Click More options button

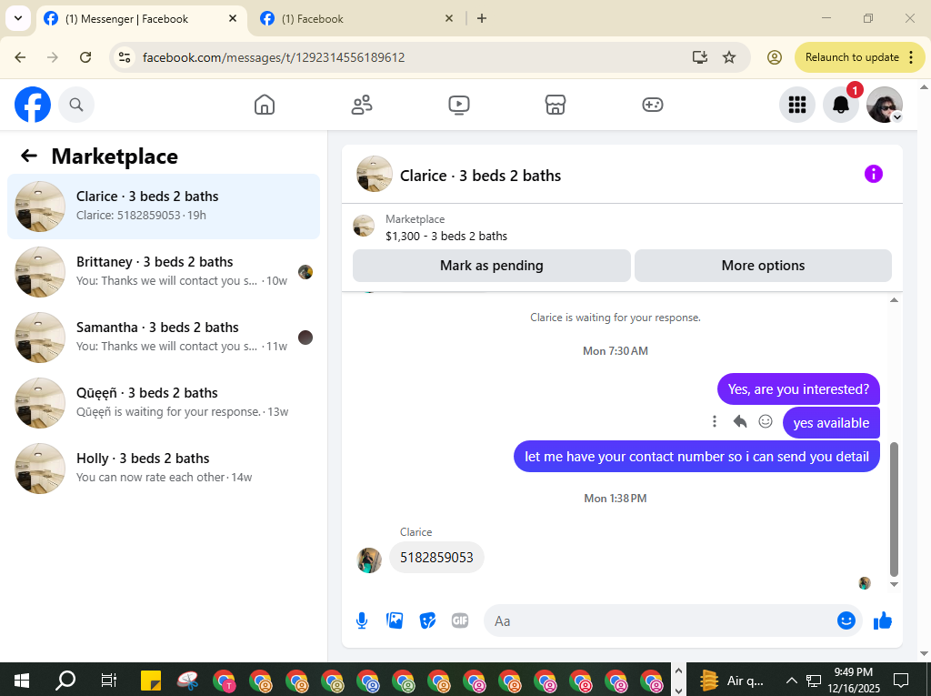tap(763, 266)
